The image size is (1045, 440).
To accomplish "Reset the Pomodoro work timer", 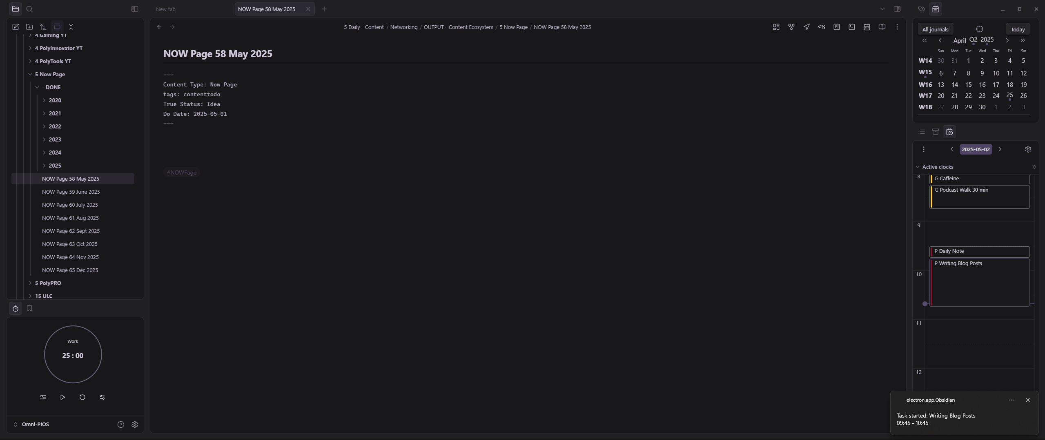I will point(82,397).
